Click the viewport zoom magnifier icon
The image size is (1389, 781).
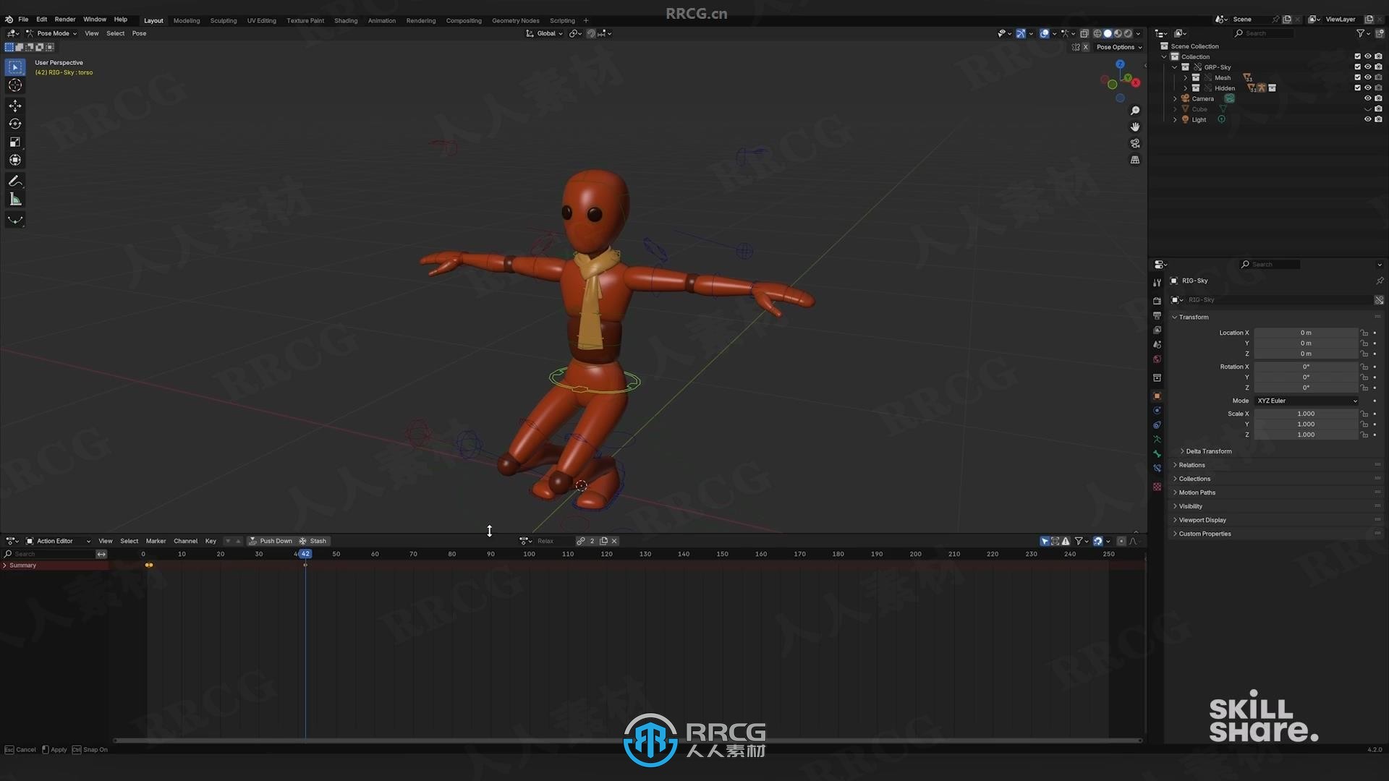coord(1135,111)
